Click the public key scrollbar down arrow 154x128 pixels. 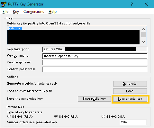point(143,42)
